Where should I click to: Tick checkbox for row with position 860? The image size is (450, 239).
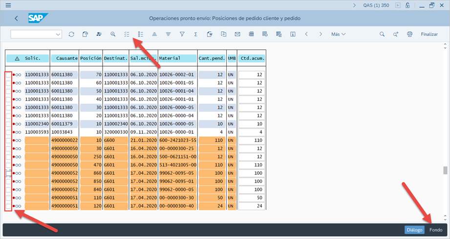tap(8, 173)
